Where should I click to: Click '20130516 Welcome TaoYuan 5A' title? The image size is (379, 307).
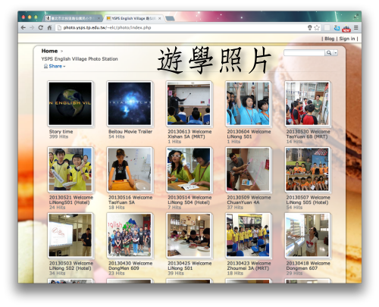click(x=130, y=200)
